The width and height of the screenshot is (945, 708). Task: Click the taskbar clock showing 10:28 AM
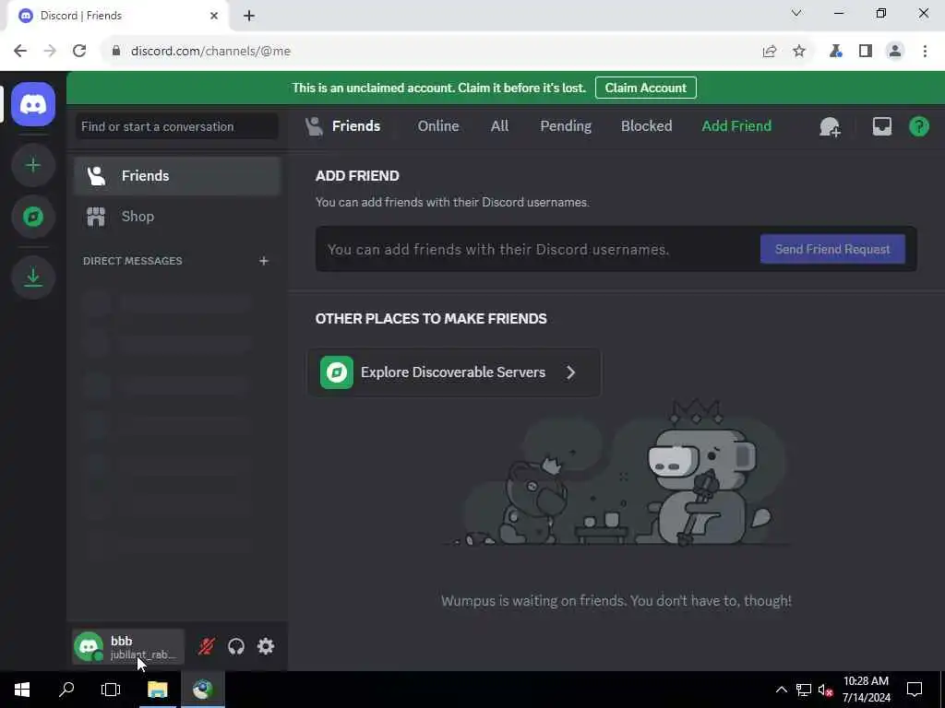pos(866,690)
